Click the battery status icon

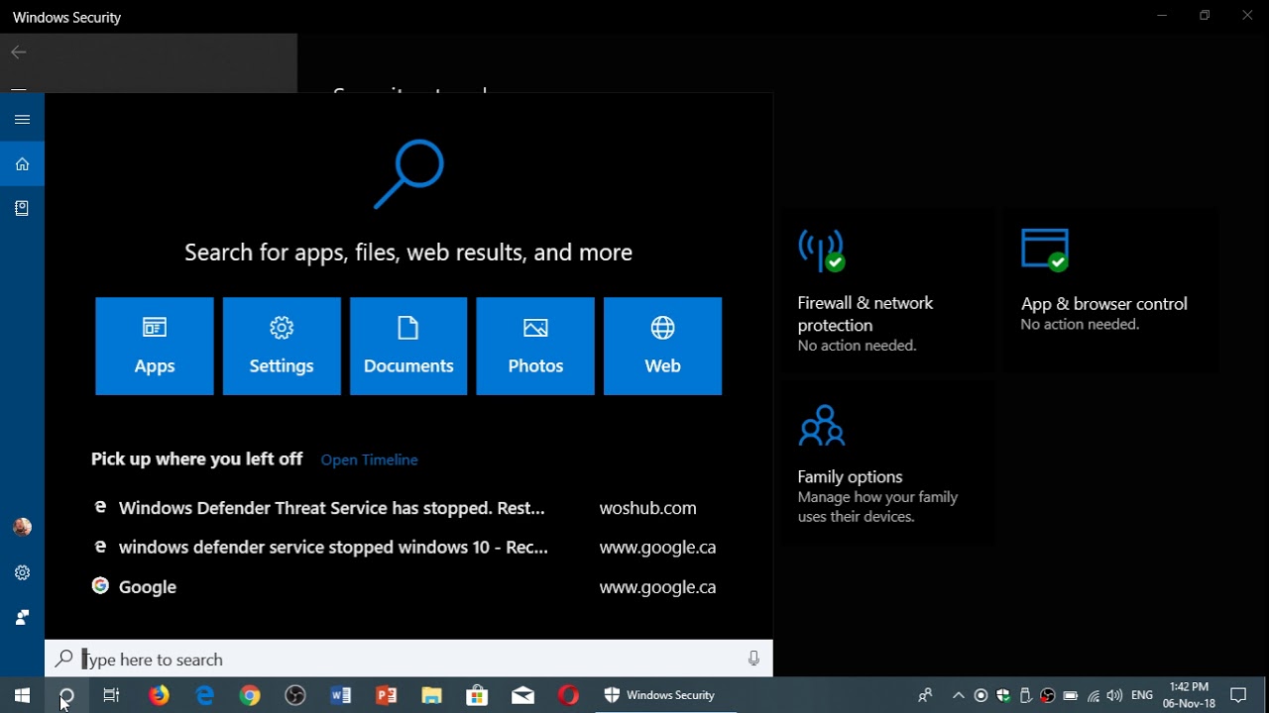click(x=1071, y=695)
